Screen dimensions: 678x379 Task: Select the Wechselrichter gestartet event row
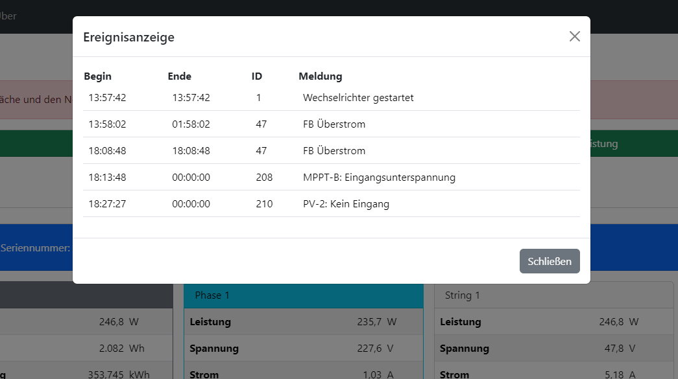(x=332, y=98)
